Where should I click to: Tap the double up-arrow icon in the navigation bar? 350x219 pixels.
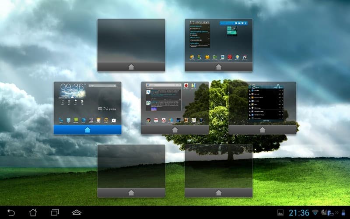tap(77, 212)
